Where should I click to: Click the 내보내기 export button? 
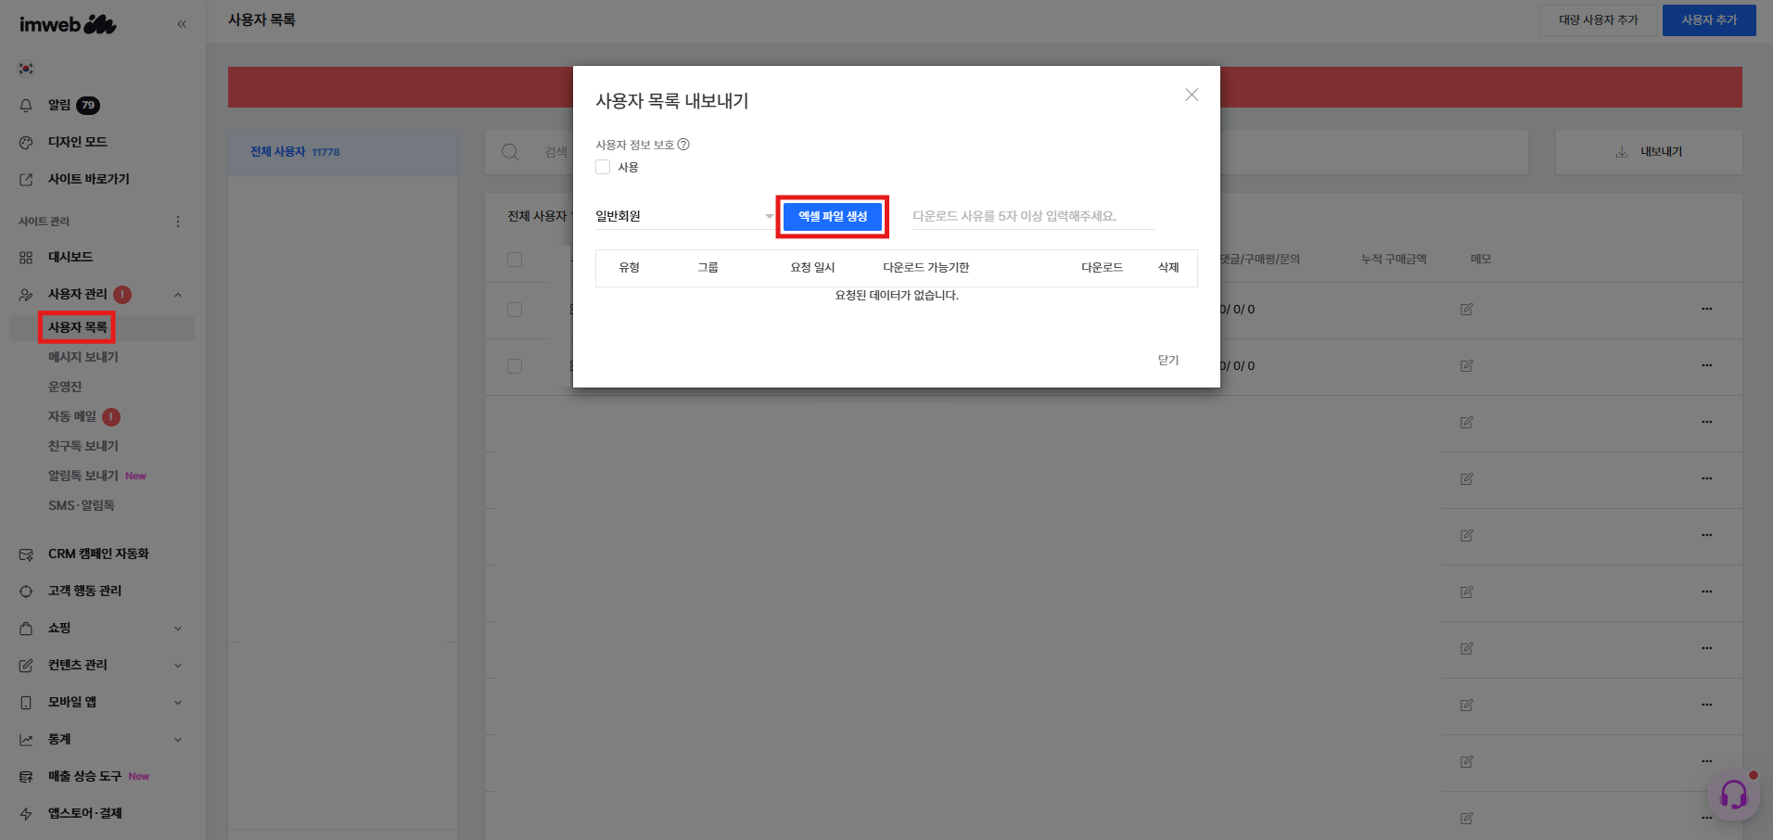point(1649,152)
